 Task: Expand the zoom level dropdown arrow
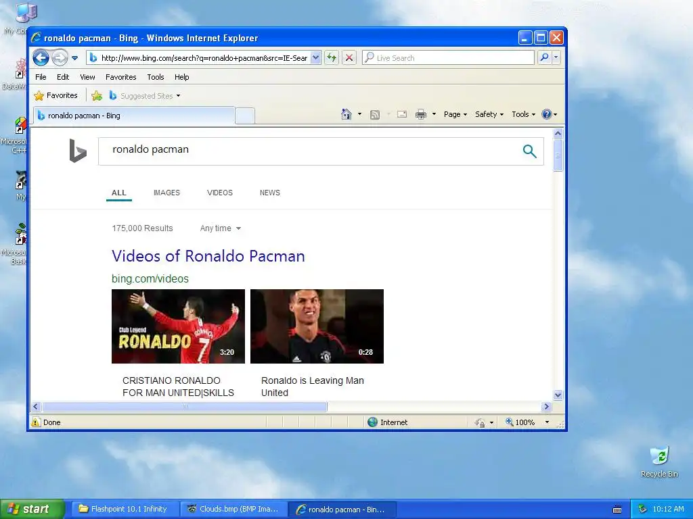pos(547,422)
